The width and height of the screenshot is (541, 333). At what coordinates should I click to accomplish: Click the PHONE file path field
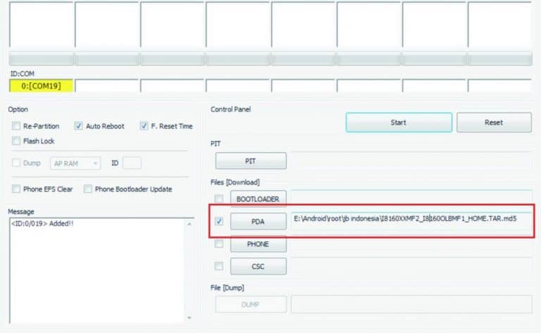point(411,244)
